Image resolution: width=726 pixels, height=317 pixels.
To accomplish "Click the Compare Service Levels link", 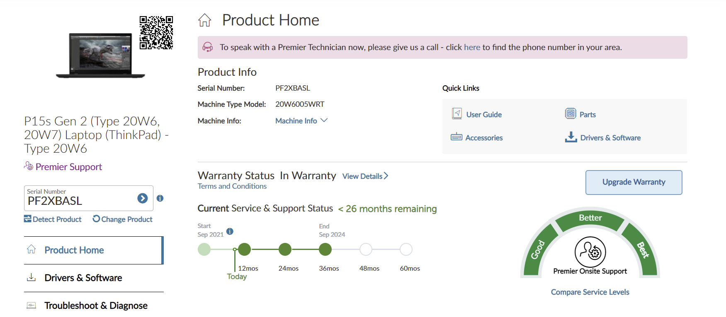I will tap(590, 292).
